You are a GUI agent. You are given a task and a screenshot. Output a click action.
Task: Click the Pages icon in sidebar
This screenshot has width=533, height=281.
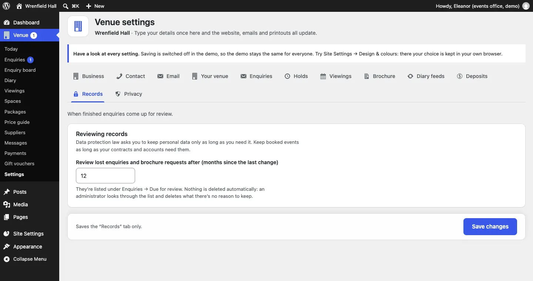7,217
